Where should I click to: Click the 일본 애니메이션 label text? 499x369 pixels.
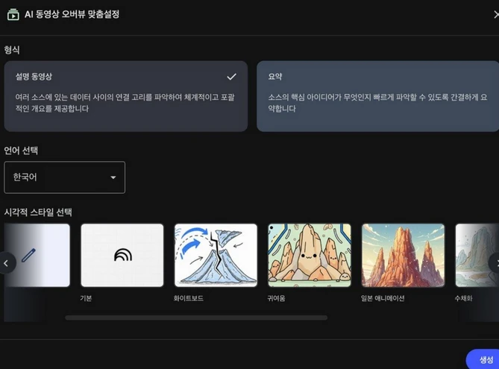tap(383, 298)
